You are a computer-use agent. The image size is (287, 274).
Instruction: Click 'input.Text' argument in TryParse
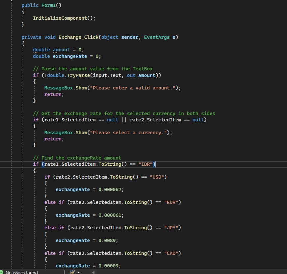pyautogui.click(x=107, y=75)
